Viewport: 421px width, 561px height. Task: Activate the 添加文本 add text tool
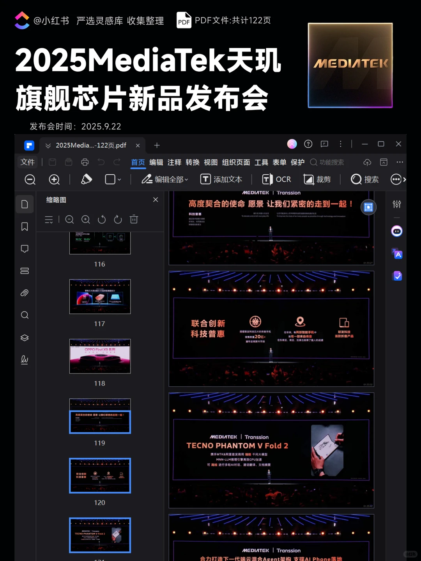221,179
